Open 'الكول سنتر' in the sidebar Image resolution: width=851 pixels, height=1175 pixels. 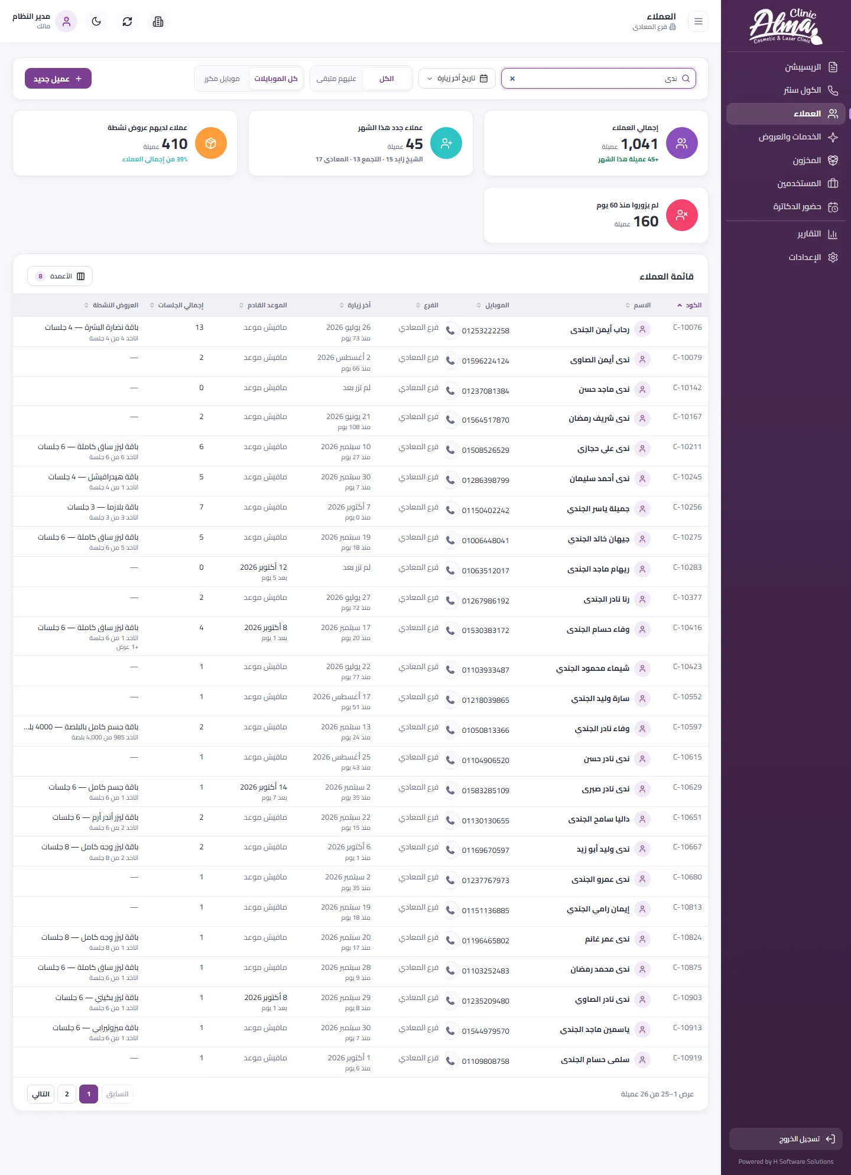786,90
